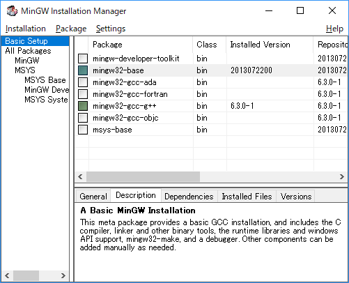Click installed version 2013072200 cell
Viewport: 349px width, 283px height.
click(x=251, y=70)
